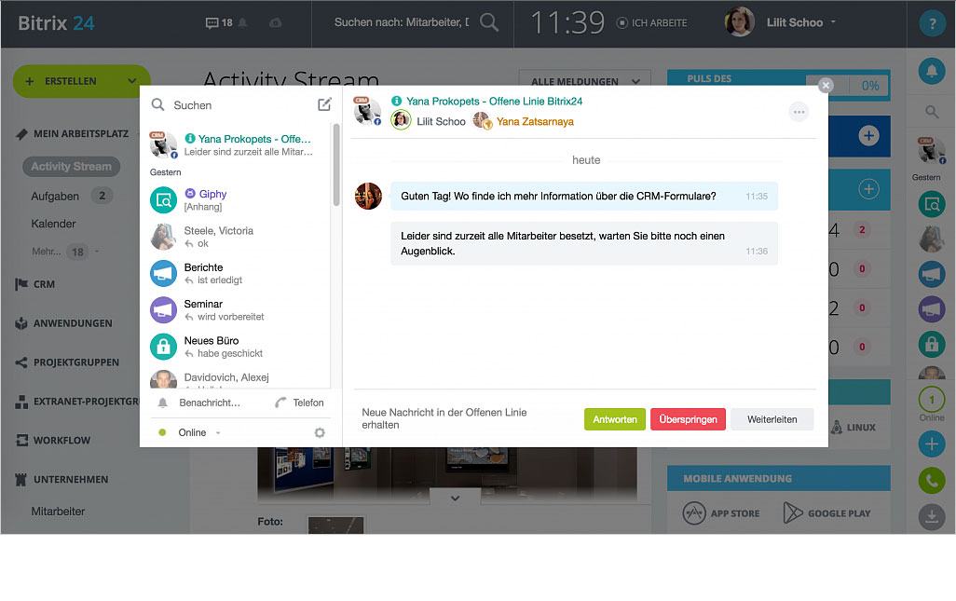The image size is (956, 601).
Task: Open the help question mark icon
Action: [x=932, y=24]
